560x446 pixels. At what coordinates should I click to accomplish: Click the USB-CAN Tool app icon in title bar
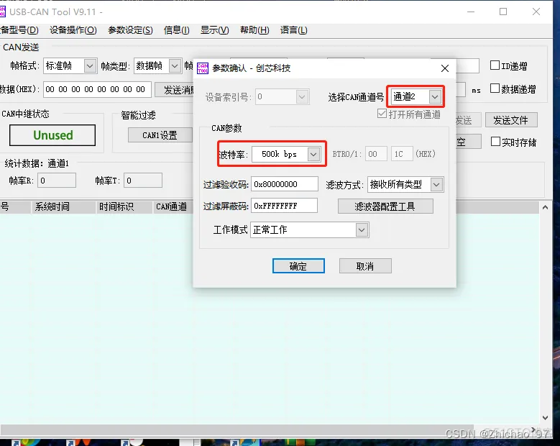2,12
